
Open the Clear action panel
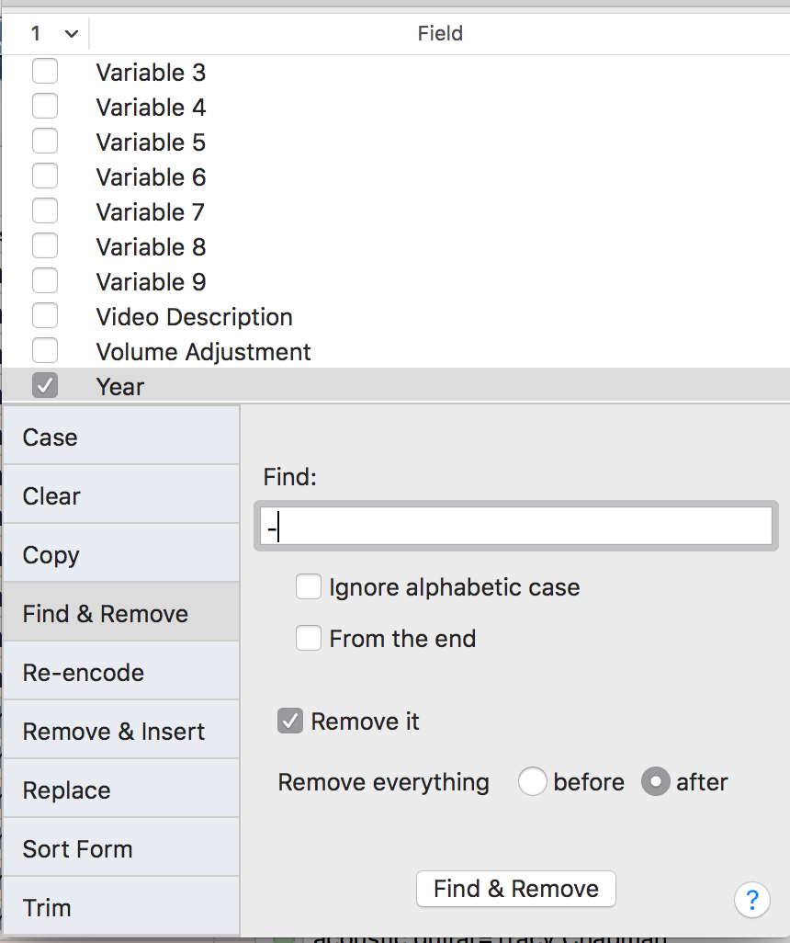click(x=120, y=496)
